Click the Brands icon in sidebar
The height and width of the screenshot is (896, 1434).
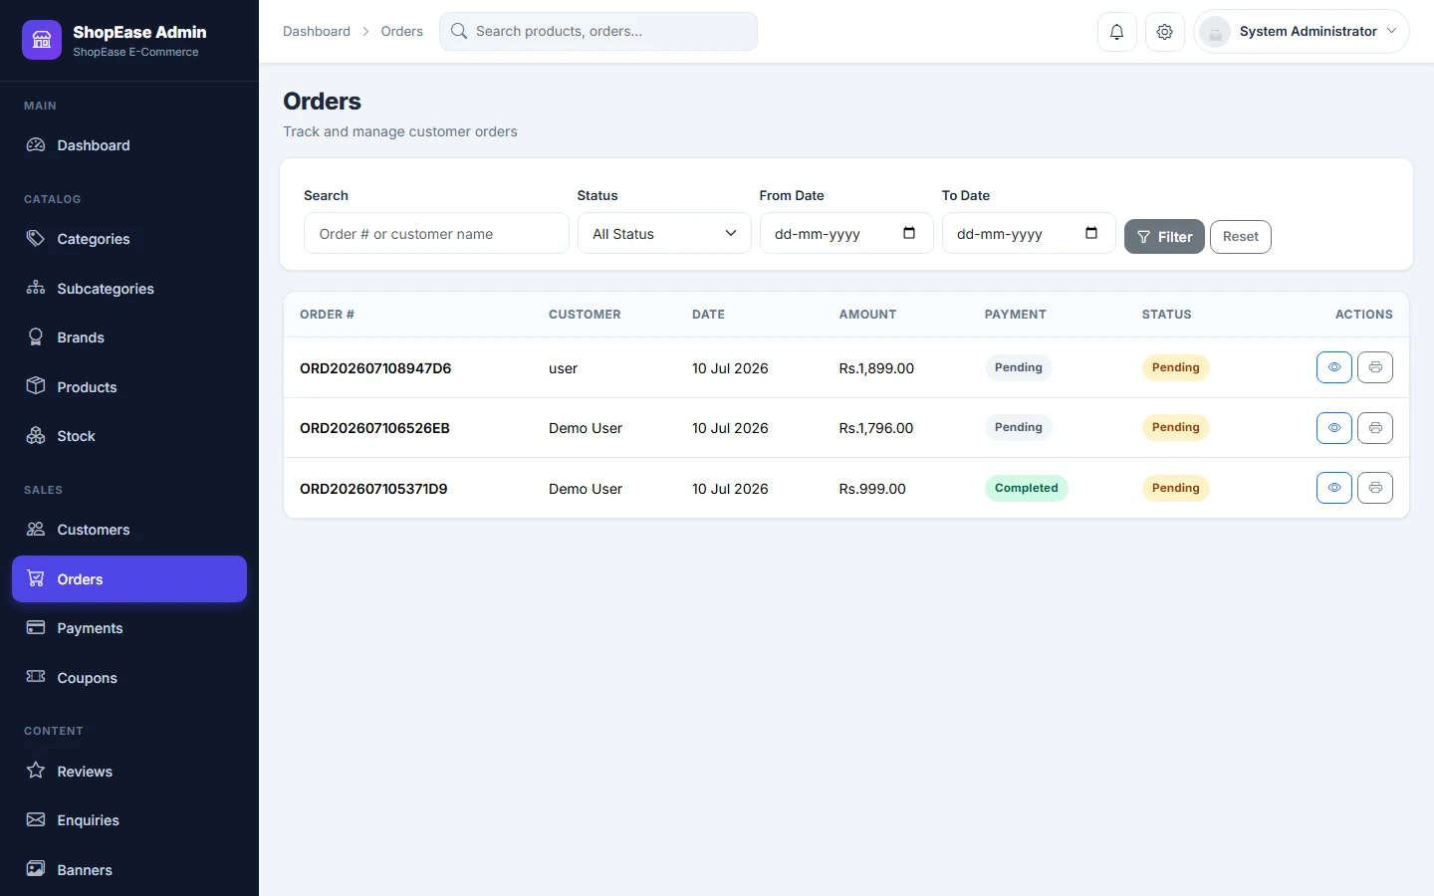tap(36, 336)
